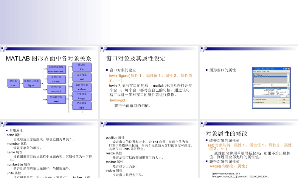298x178 pixels.
Task: Click the title 'MATLAB 图形界面中各对象关系'
Action: click(49, 58)
